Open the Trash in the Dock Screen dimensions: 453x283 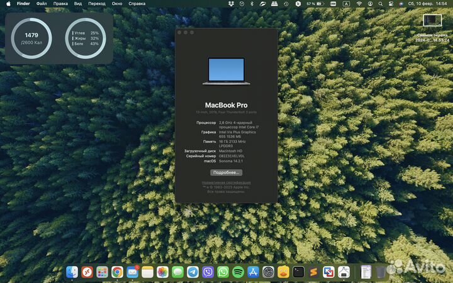tap(381, 272)
